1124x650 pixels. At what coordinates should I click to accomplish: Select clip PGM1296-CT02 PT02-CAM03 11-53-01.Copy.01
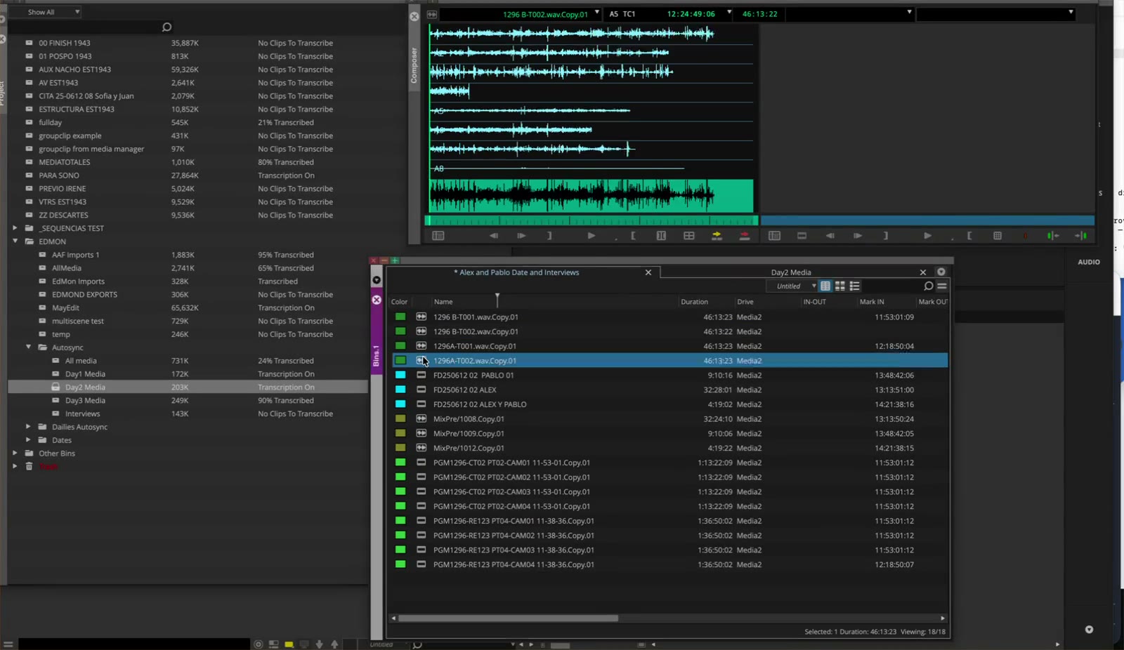511,491
